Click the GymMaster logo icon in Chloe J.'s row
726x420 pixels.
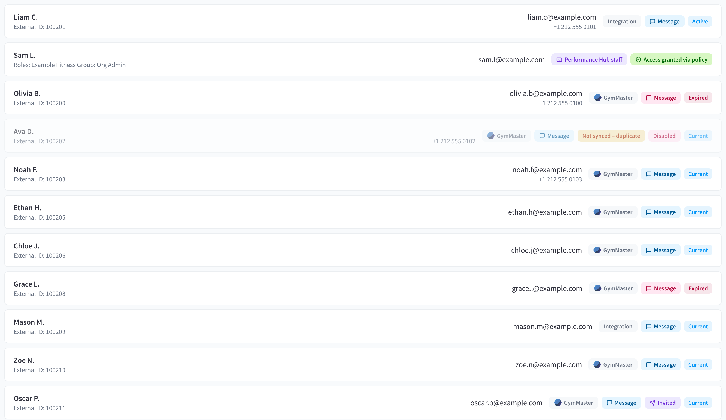click(x=597, y=250)
